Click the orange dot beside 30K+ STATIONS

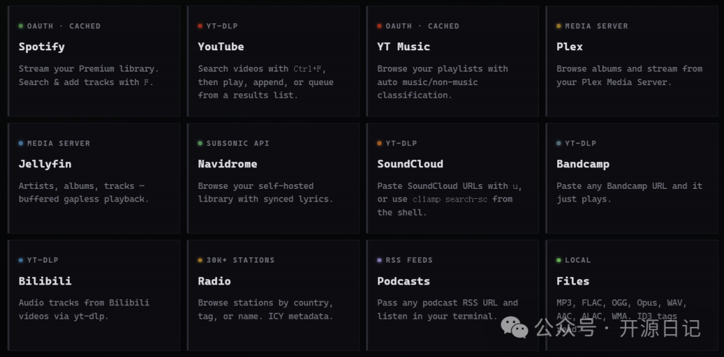click(200, 260)
